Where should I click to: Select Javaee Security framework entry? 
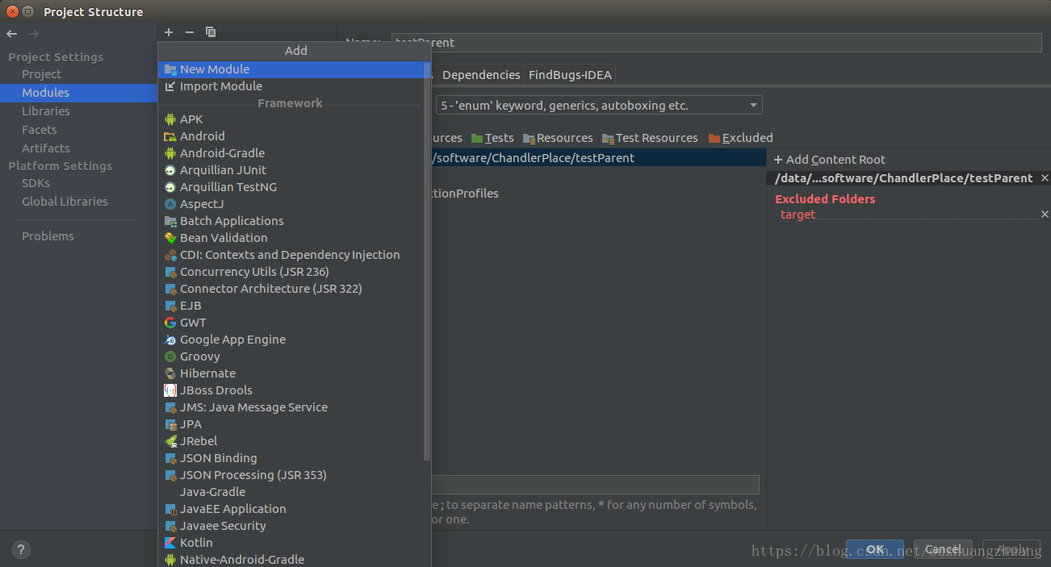click(x=291, y=526)
